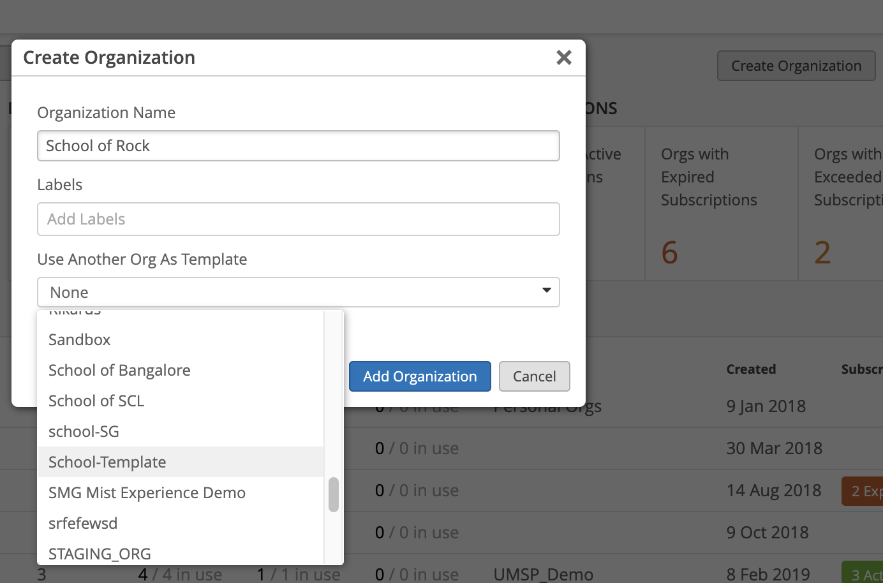Select School of SCL option

[x=96, y=401]
